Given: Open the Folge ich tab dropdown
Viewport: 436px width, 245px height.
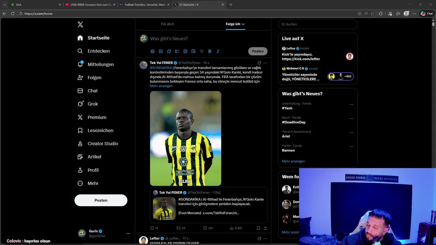Looking at the screenshot, I should tap(235, 24).
